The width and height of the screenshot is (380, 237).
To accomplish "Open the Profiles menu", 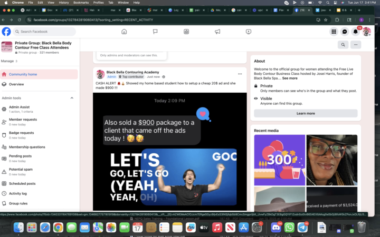I will [x=98, y=3].
